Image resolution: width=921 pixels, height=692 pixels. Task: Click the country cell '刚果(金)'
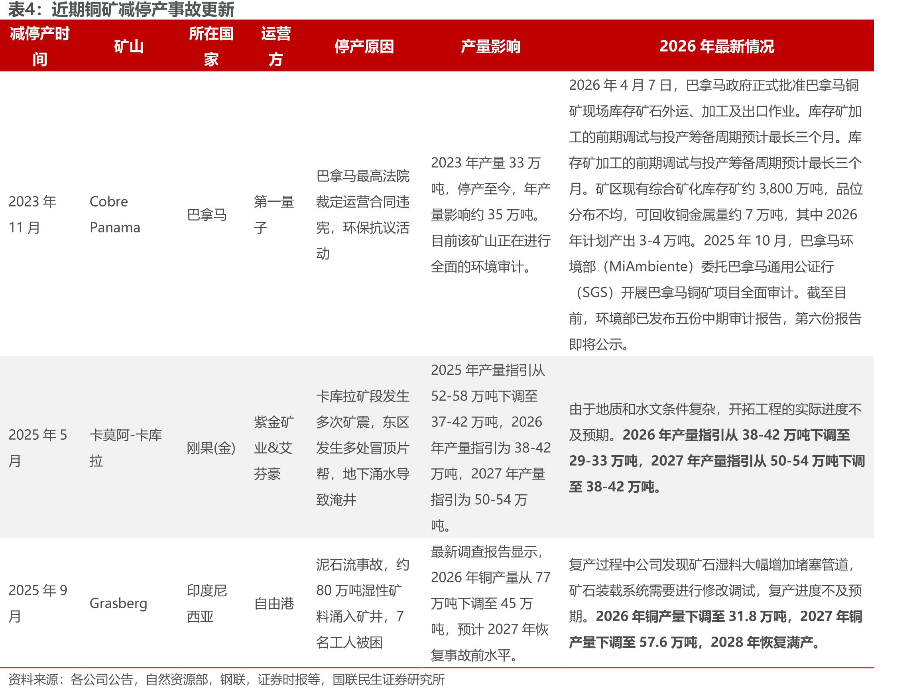pyautogui.click(x=211, y=448)
